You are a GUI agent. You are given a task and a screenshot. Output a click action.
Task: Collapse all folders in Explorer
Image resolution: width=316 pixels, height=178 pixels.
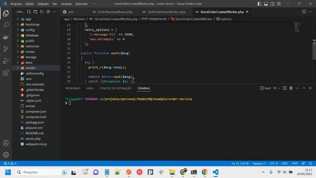click(48, 12)
